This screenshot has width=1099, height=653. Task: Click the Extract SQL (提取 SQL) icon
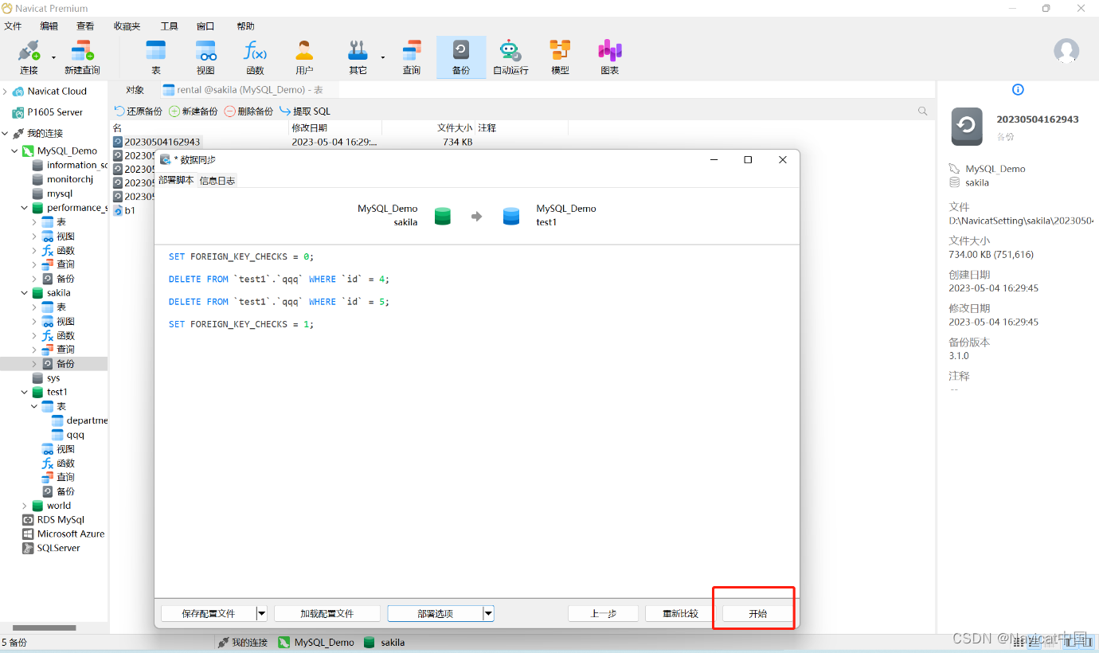click(285, 111)
